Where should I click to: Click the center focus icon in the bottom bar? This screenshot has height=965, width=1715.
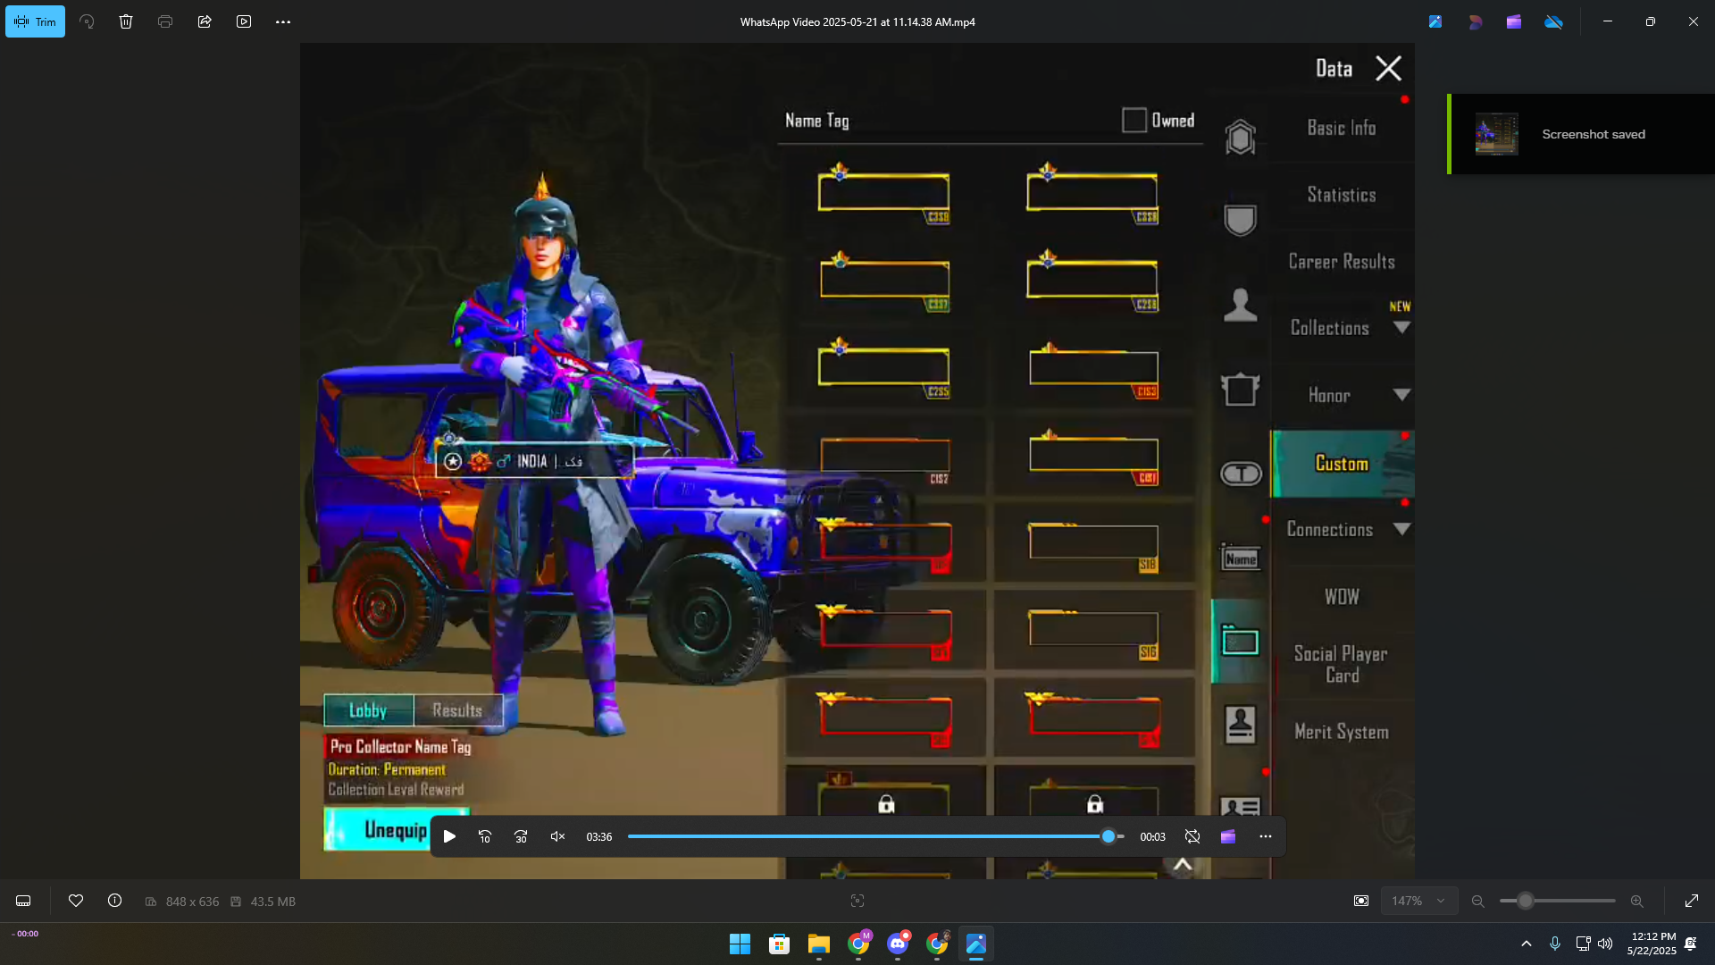coord(857,902)
